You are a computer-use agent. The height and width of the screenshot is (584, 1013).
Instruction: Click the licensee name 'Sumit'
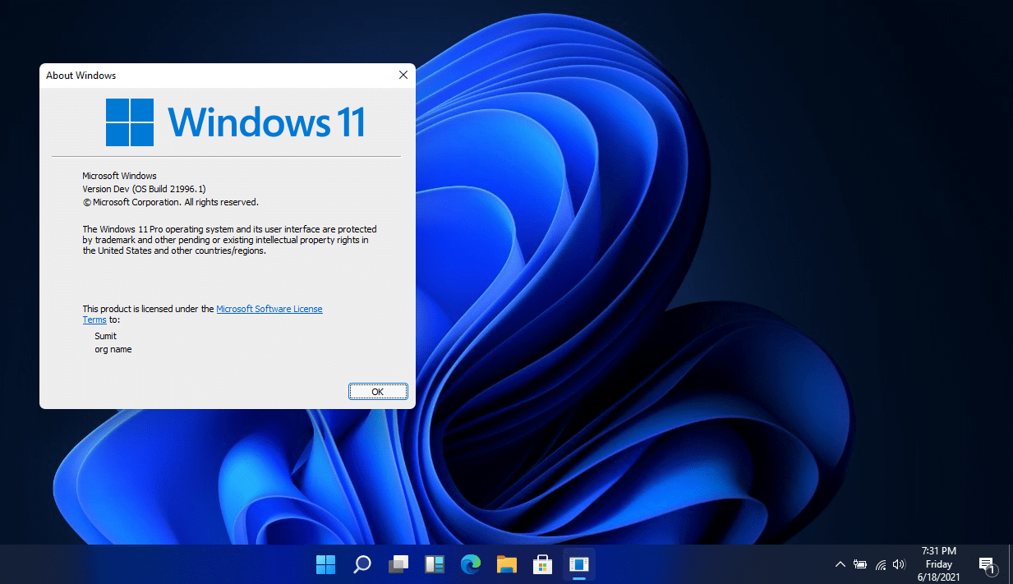click(106, 336)
